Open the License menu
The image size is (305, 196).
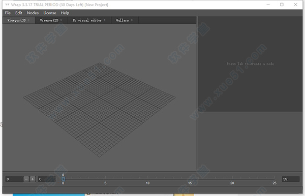(50, 13)
